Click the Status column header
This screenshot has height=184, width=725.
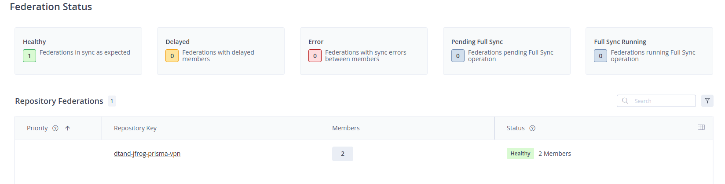516,128
